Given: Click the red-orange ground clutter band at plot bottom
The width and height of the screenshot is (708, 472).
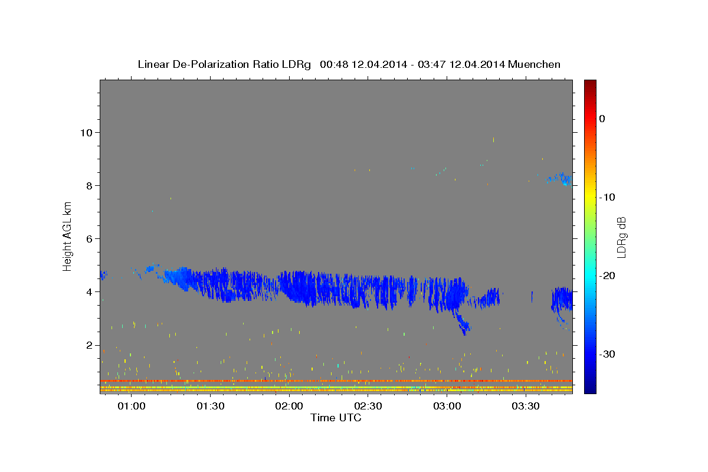Looking at the screenshot, I should (336, 381).
